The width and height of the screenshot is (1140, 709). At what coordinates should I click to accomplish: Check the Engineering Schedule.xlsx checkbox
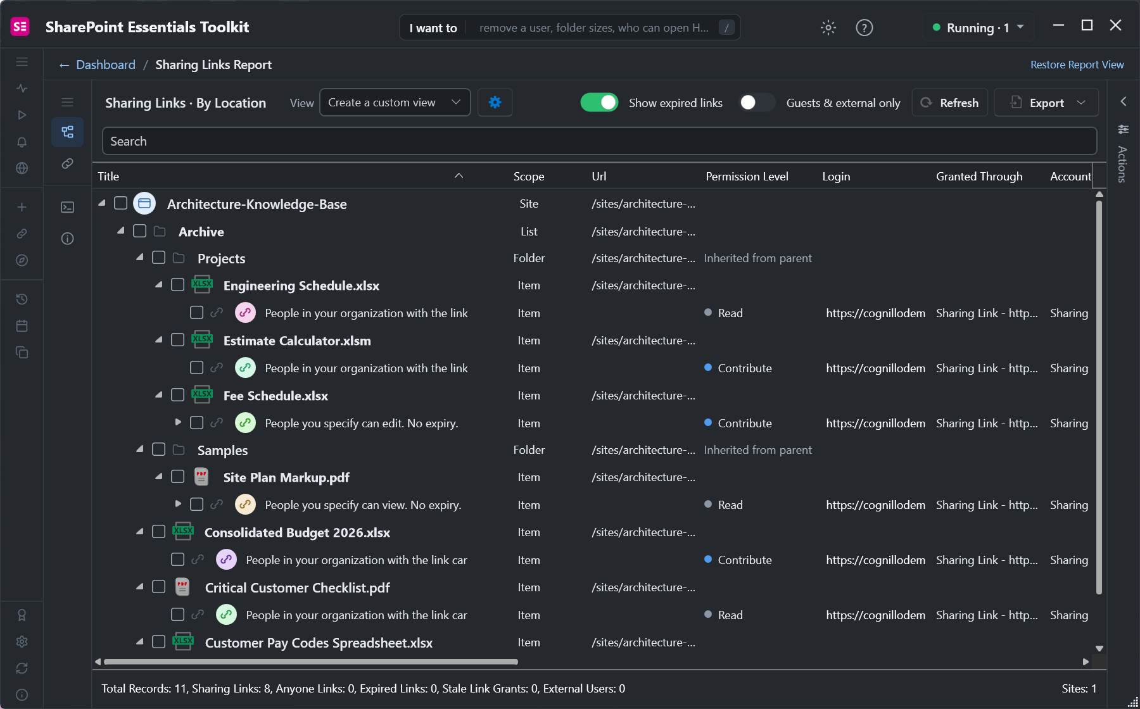177,285
